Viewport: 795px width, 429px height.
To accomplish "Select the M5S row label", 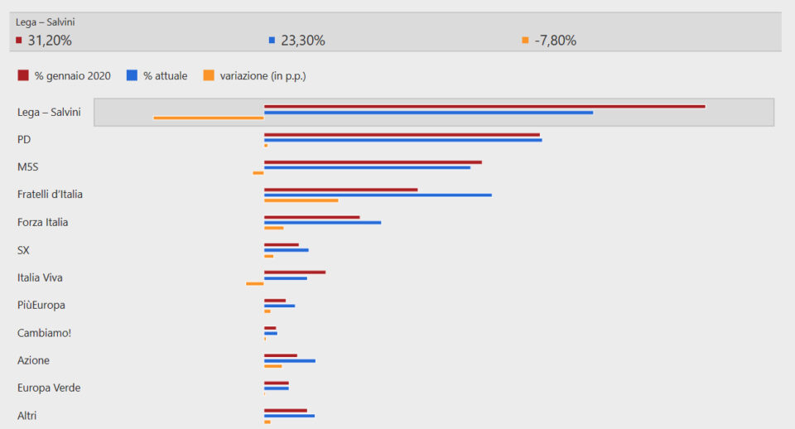I will pyautogui.click(x=28, y=166).
